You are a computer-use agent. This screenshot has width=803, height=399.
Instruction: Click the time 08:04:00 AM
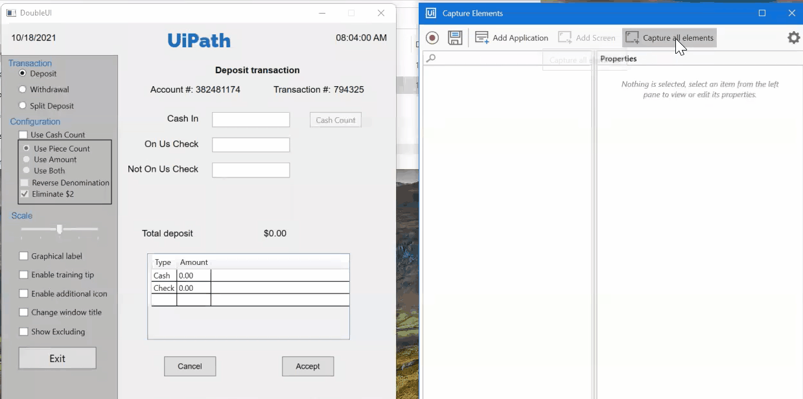pos(361,38)
